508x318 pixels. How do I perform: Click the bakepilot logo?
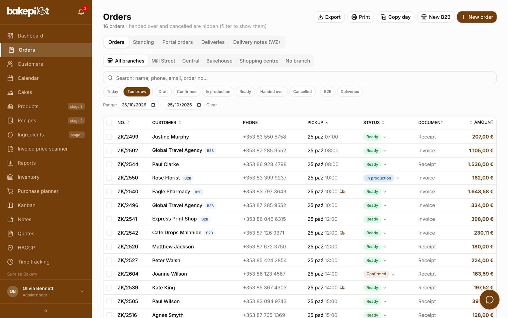[x=28, y=11]
